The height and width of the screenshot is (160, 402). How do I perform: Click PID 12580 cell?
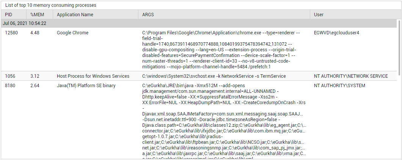(x=11, y=33)
